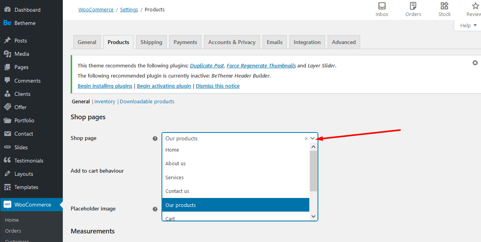
Task: Switch to the Products settings tab
Action: point(119,42)
